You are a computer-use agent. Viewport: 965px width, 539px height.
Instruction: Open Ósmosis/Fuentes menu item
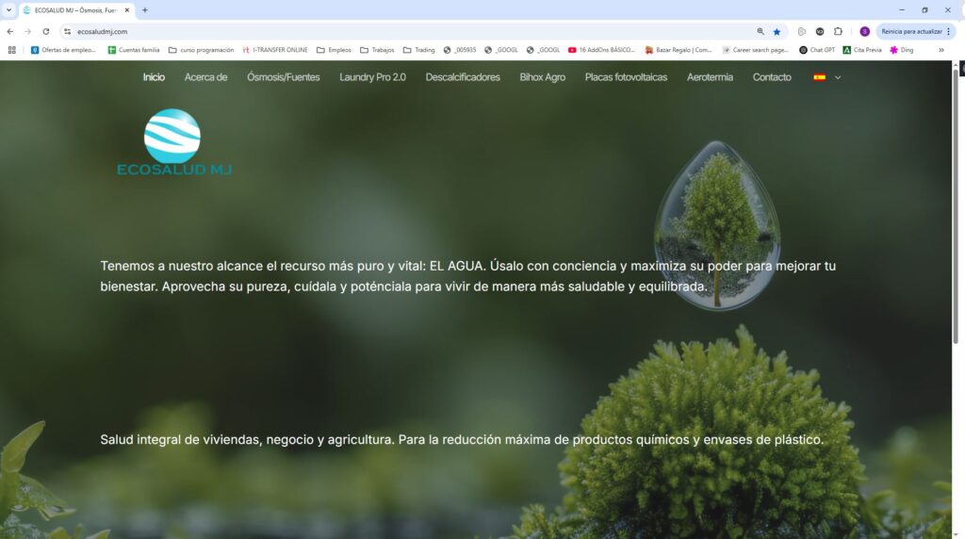pyautogui.click(x=283, y=77)
